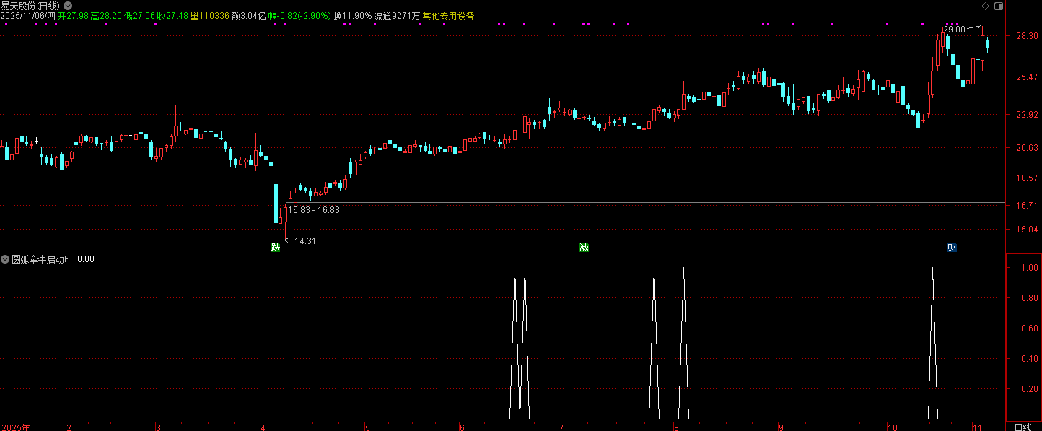This screenshot has height=431, width=1042.
Task: Select the 日线 period label at bottom right
Action: coord(1023,427)
